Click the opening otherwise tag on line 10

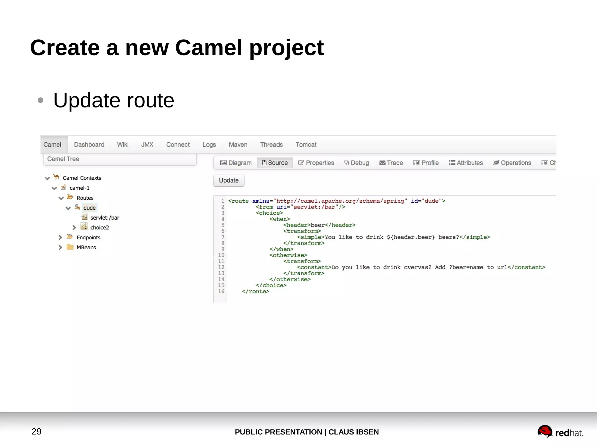288,255
